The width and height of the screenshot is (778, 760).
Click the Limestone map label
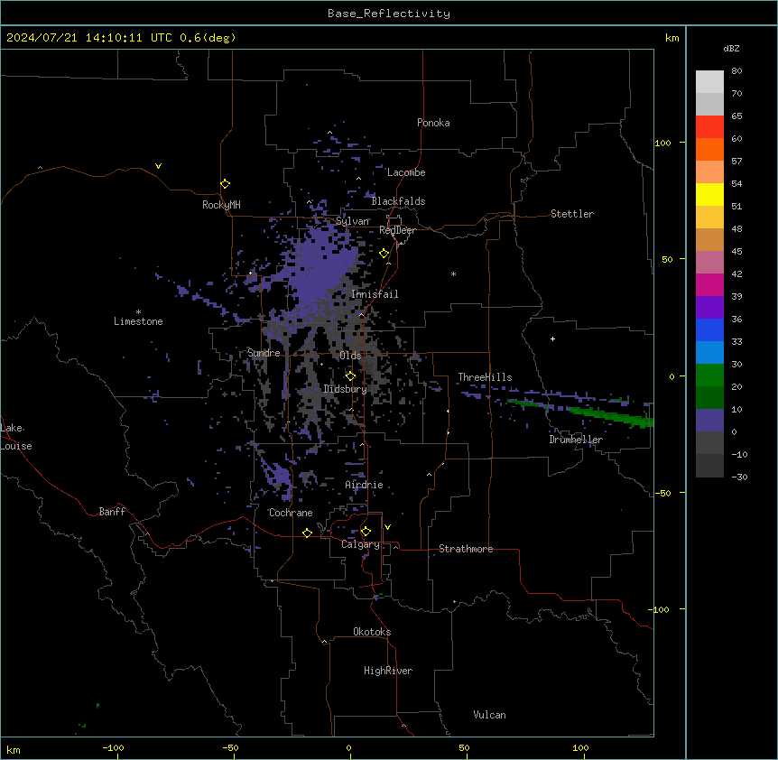point(138,321)
